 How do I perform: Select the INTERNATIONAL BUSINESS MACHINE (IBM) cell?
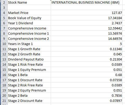coord(87,2)
